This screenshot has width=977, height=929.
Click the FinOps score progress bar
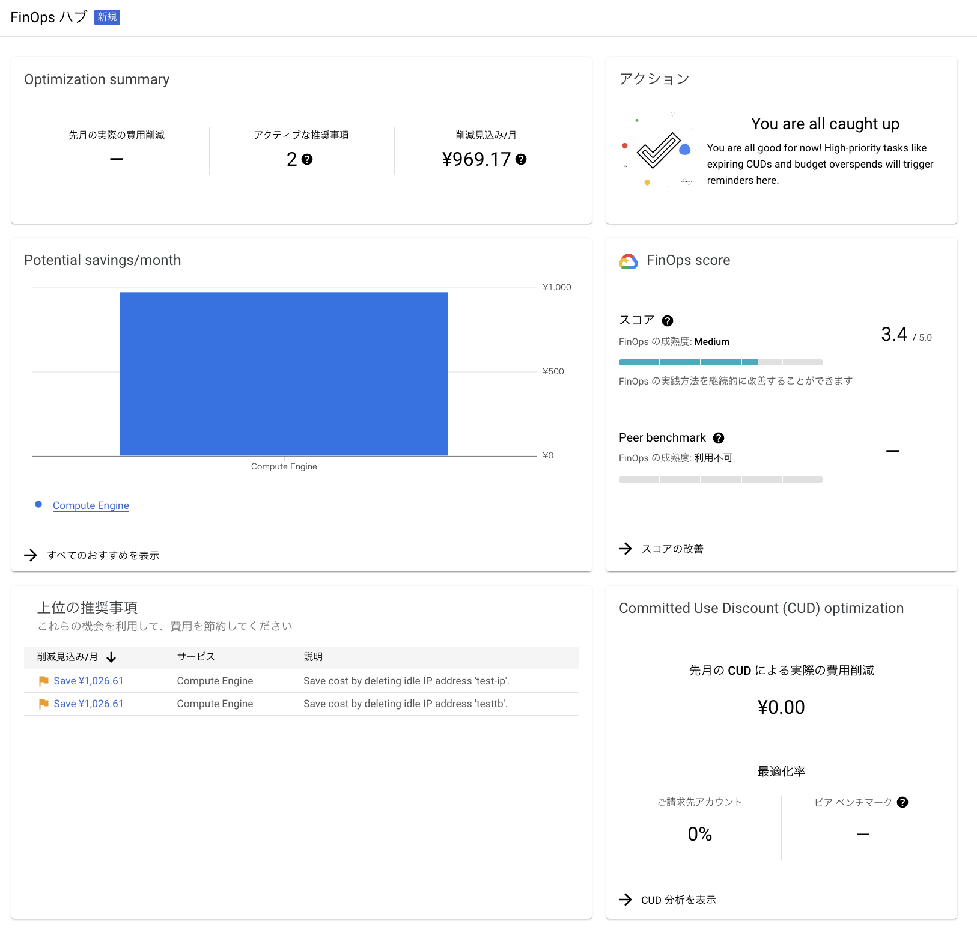[721, 362]
